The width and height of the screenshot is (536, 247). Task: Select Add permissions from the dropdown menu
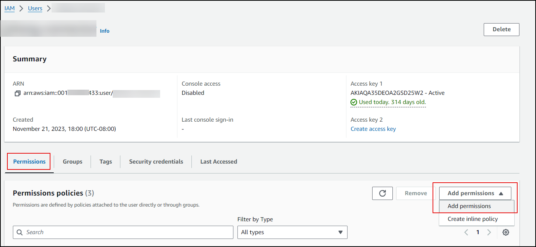(469, 206)
